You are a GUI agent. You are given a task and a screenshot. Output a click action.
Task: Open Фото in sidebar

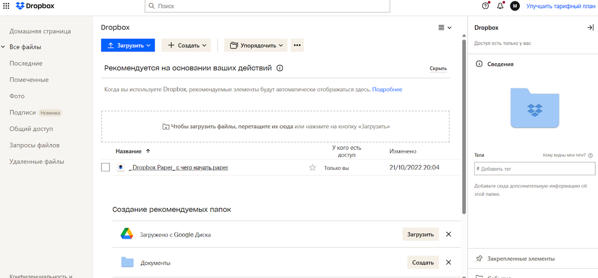tap(17, 96)
